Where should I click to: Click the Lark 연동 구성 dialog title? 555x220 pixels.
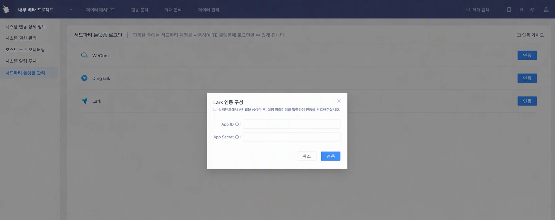228,102
